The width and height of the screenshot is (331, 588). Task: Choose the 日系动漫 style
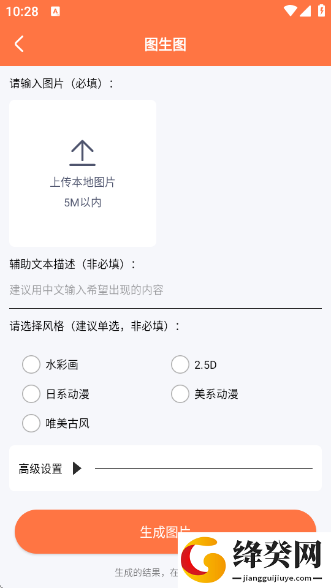click(31, 394)
